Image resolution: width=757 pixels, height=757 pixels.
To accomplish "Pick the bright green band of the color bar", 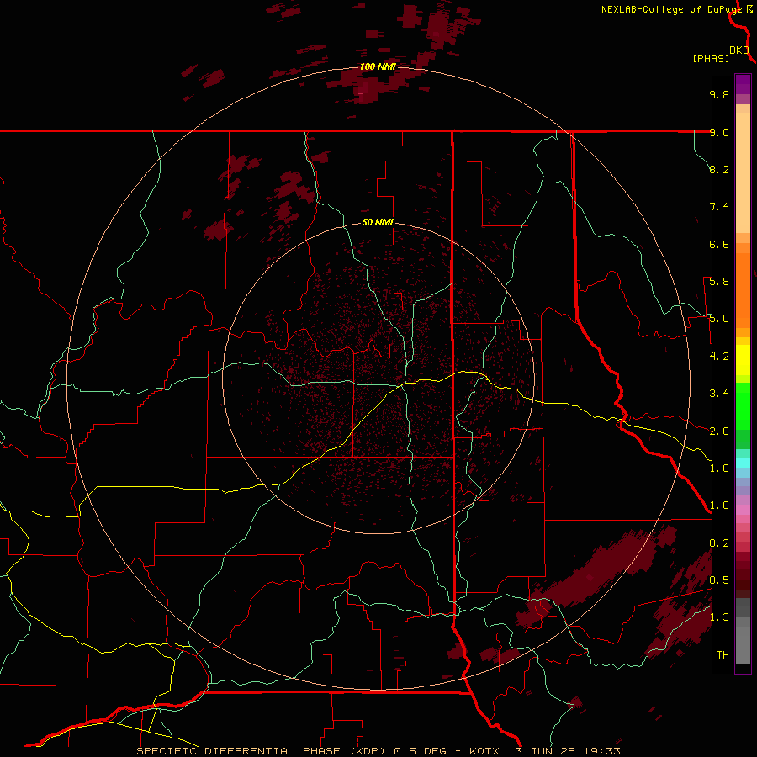I will 743,406.
